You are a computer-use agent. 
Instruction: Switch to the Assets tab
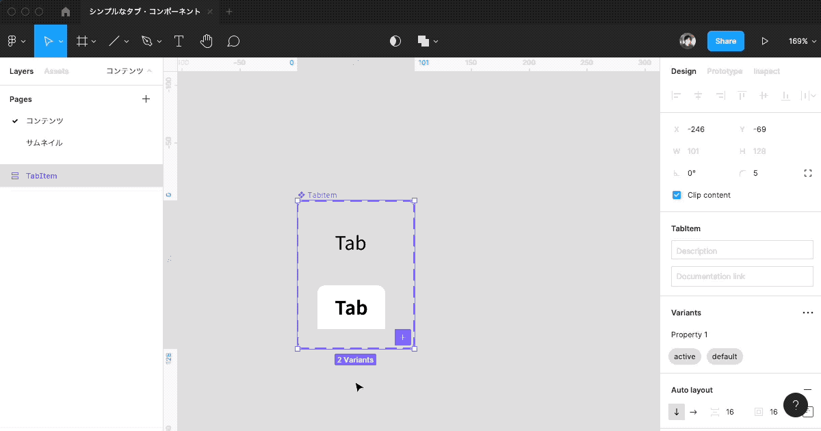tap(57, 71)
